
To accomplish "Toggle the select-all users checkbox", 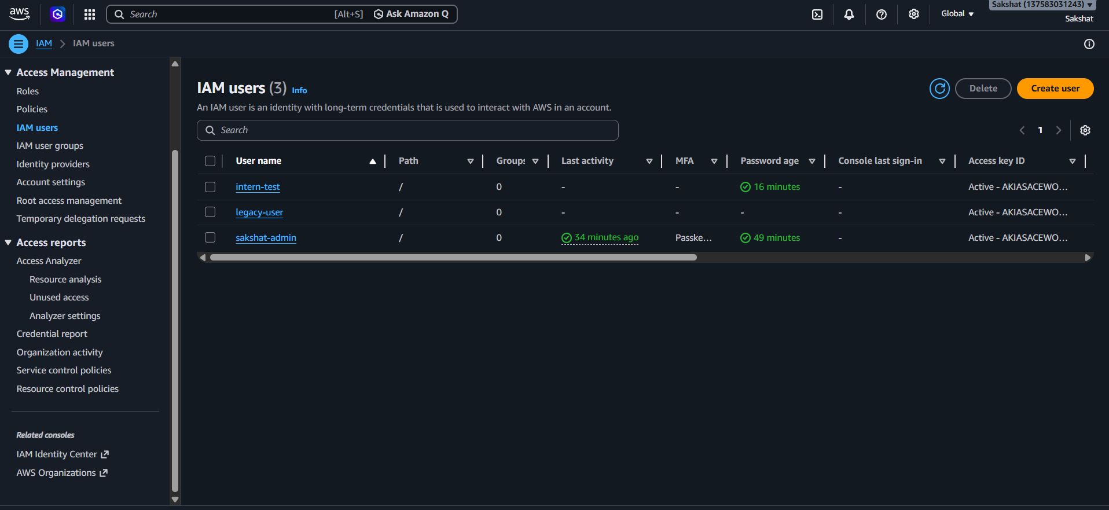I will 210,161.
